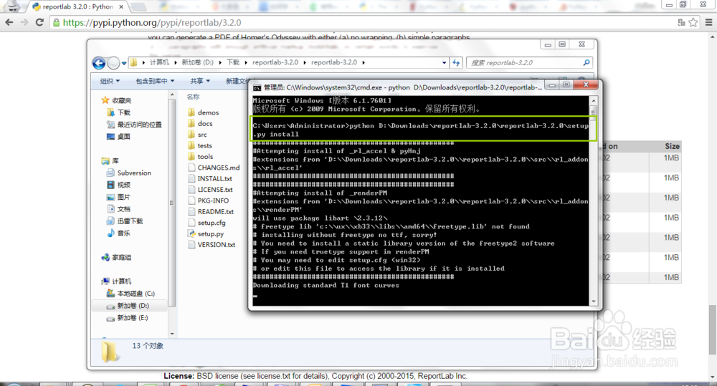This screenshot has width=717, height=386.
Task: Close the reportlab 3.2.0 browser tab
Action: point(120,7)
